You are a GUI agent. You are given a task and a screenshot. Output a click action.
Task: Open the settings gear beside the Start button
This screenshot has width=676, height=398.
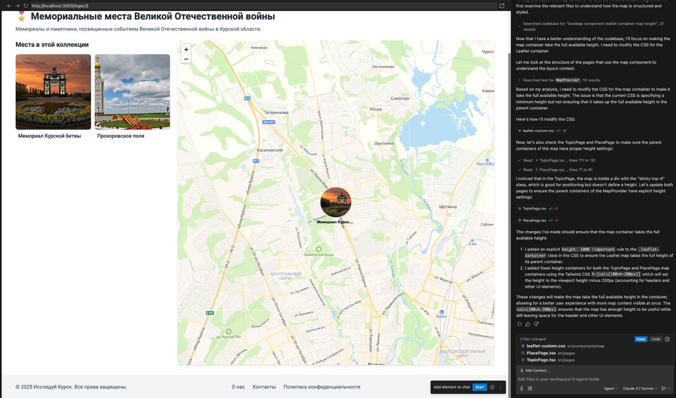pos(491,387)
